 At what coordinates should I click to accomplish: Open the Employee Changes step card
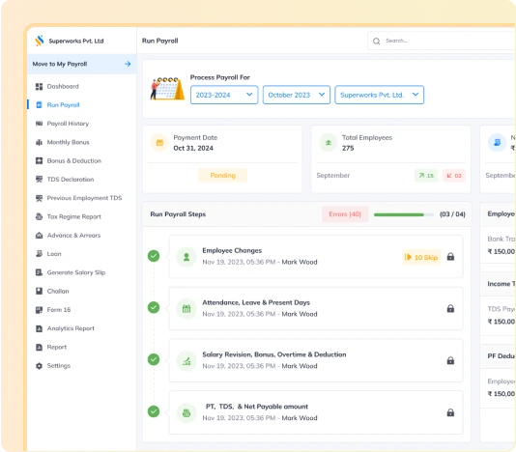(x=316, y=257)
